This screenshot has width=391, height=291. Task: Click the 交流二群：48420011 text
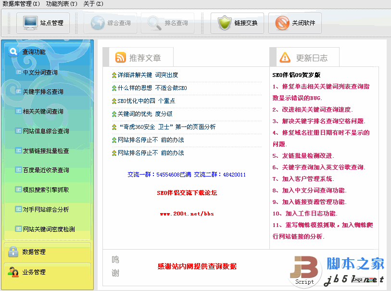(x=220, y=175)
